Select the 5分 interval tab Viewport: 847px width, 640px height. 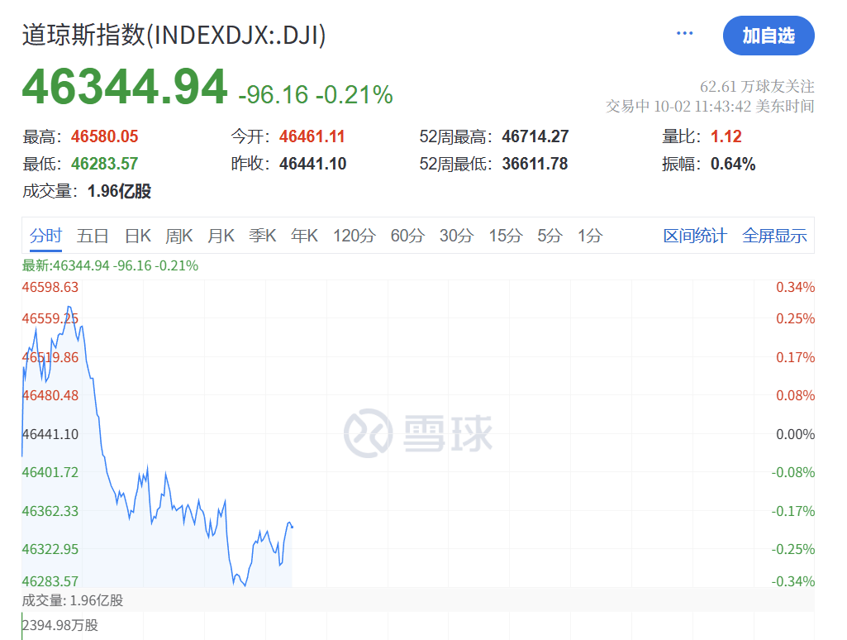[x=549, y=236]
